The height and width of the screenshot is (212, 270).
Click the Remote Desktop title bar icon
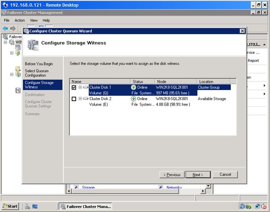[x=5, y=5]
